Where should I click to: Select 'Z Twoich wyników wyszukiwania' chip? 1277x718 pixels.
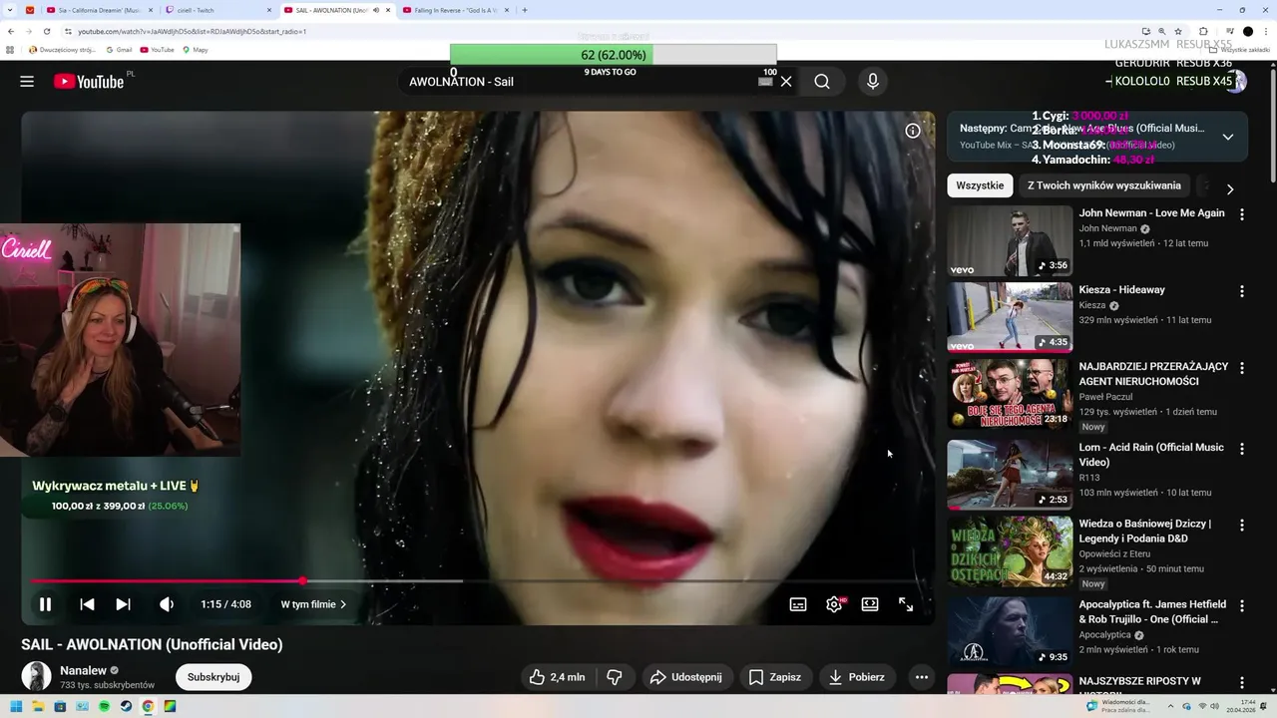(x=1104, y=185)
